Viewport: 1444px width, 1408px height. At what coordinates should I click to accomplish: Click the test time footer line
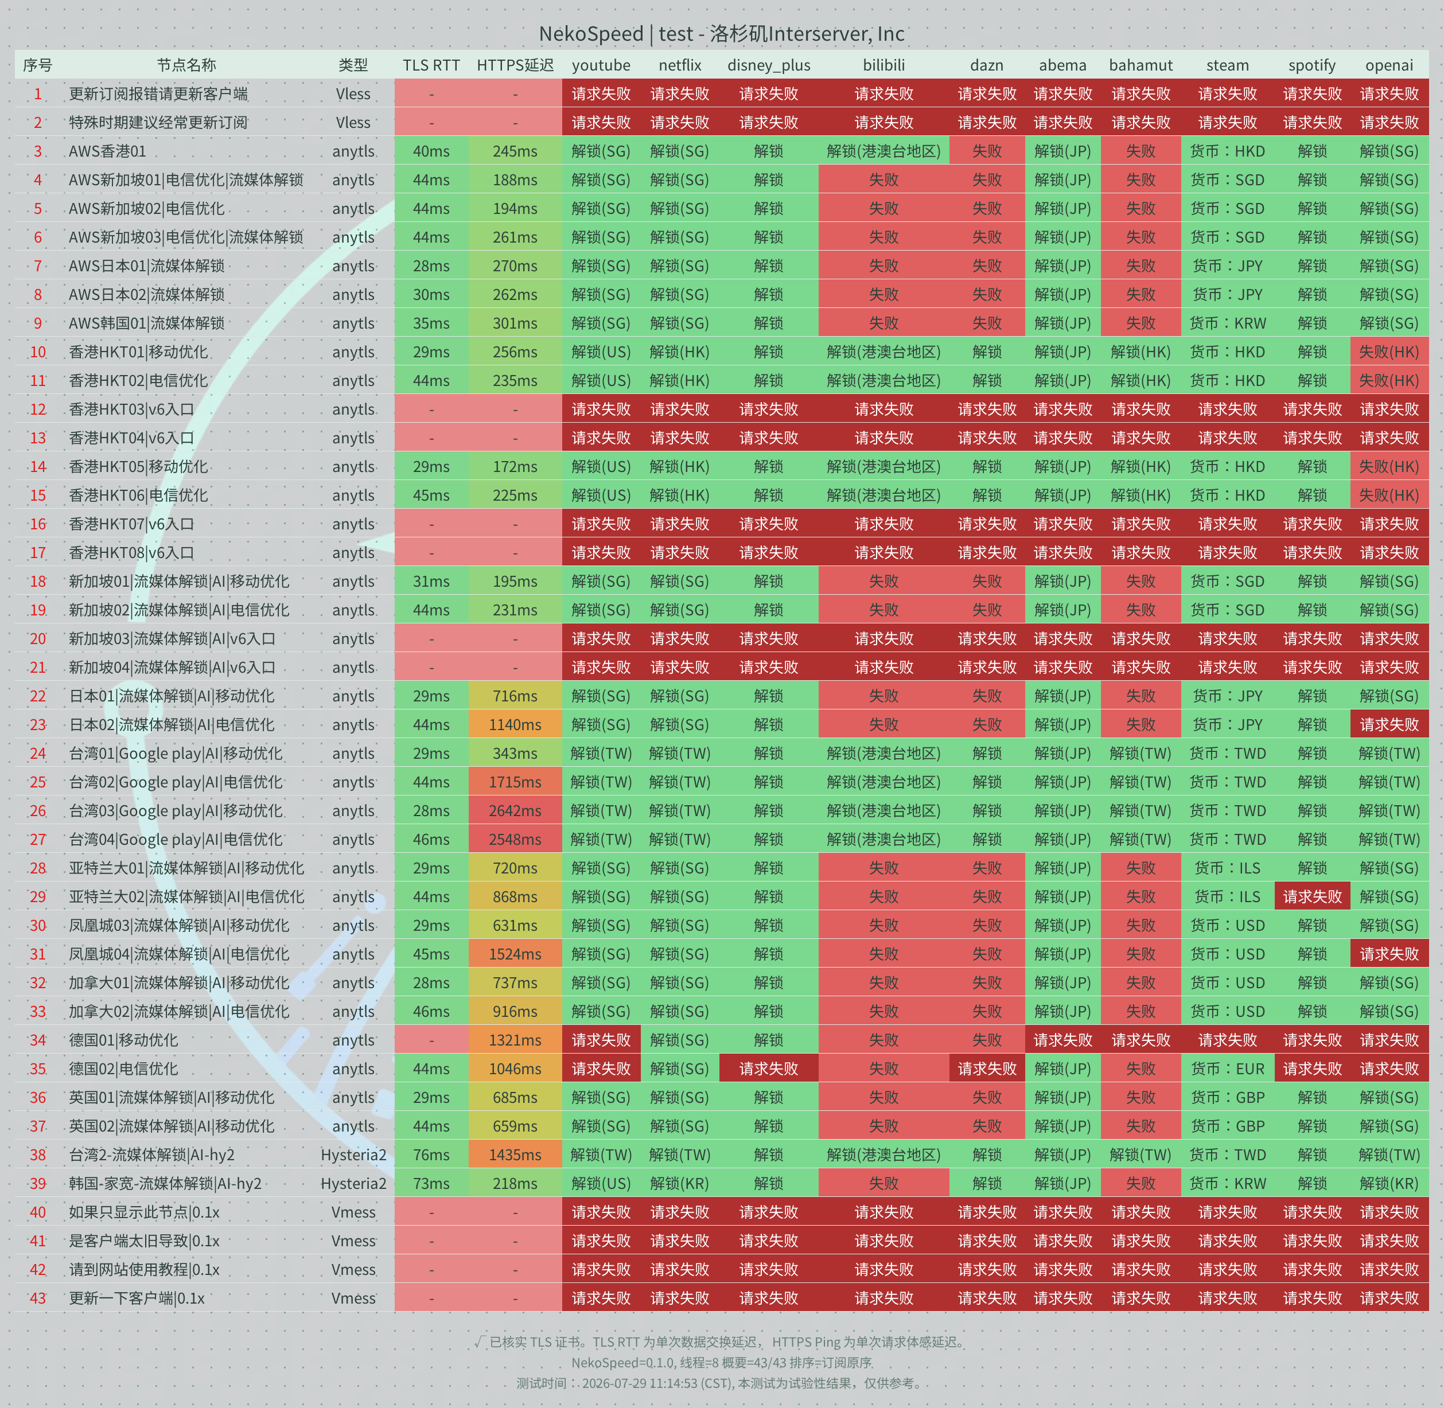coord(721,1383)
